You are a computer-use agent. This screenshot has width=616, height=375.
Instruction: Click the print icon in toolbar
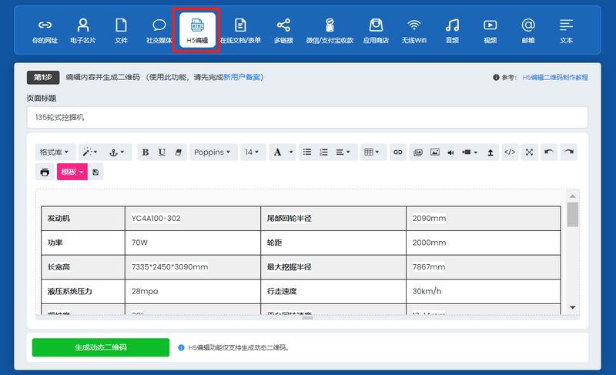(45, 172)
